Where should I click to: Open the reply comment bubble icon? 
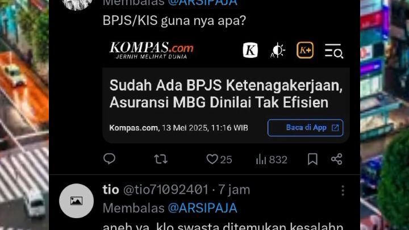pyautogui.click(x=109, y=158)
